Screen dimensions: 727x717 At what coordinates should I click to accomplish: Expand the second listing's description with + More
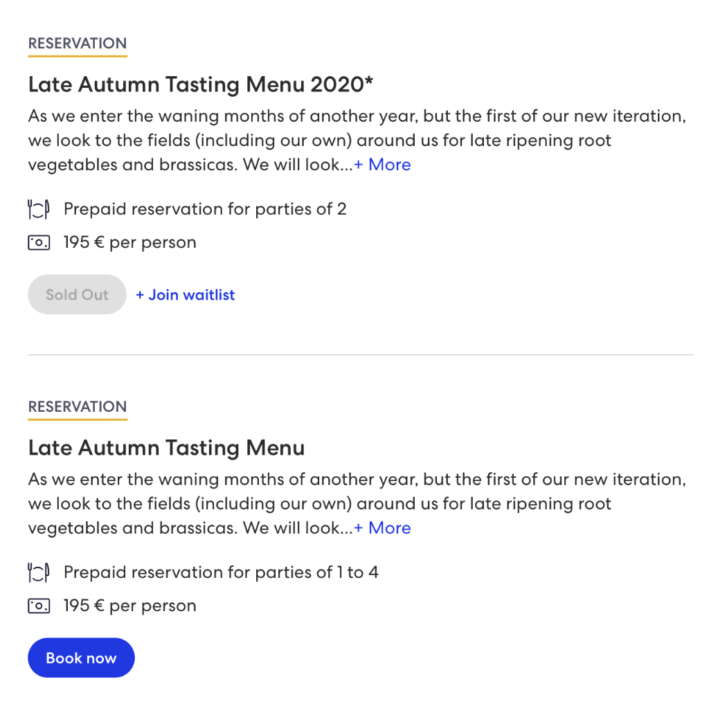click(382, 528)
